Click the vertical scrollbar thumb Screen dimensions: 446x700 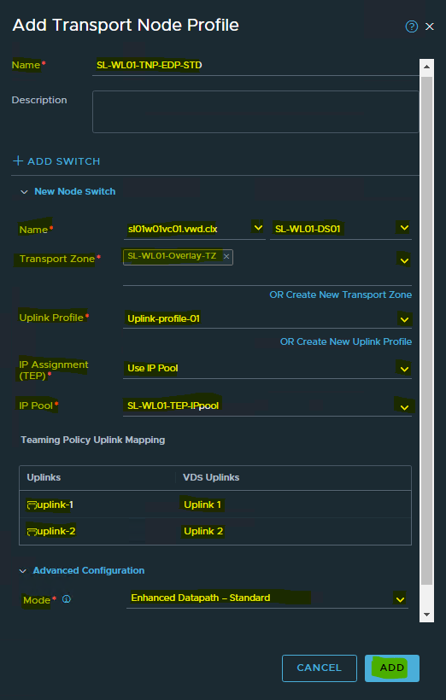click(x=427, y=330)
